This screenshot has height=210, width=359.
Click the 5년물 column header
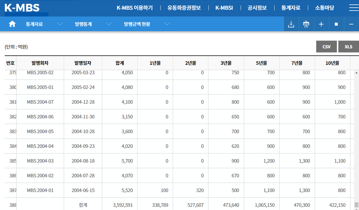262,63
